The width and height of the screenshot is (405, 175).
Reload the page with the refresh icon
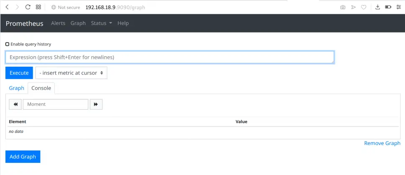point(28,7)
